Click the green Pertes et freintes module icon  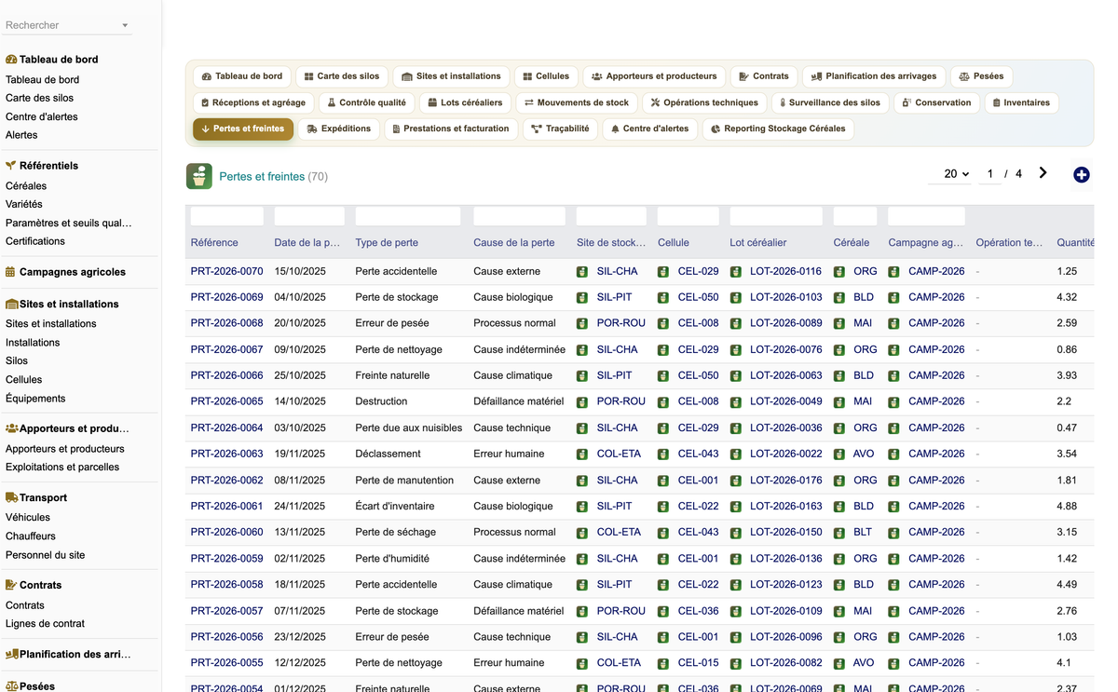point(199,176)
